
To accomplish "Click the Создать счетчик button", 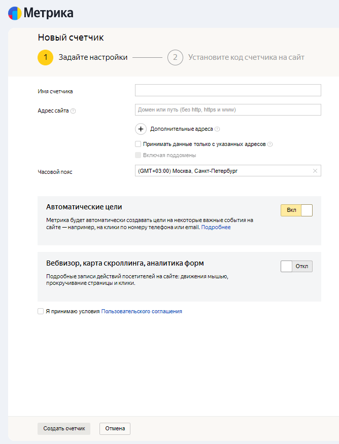I will [64, 429].
